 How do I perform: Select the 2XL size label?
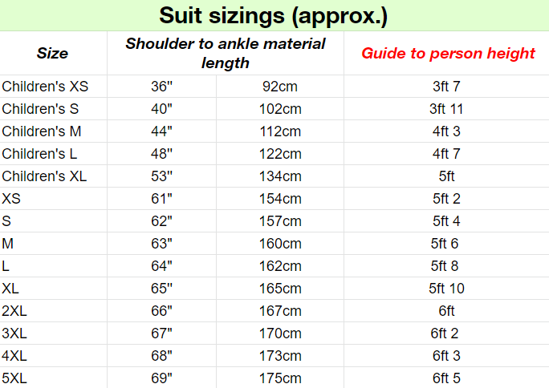[14, 311]
